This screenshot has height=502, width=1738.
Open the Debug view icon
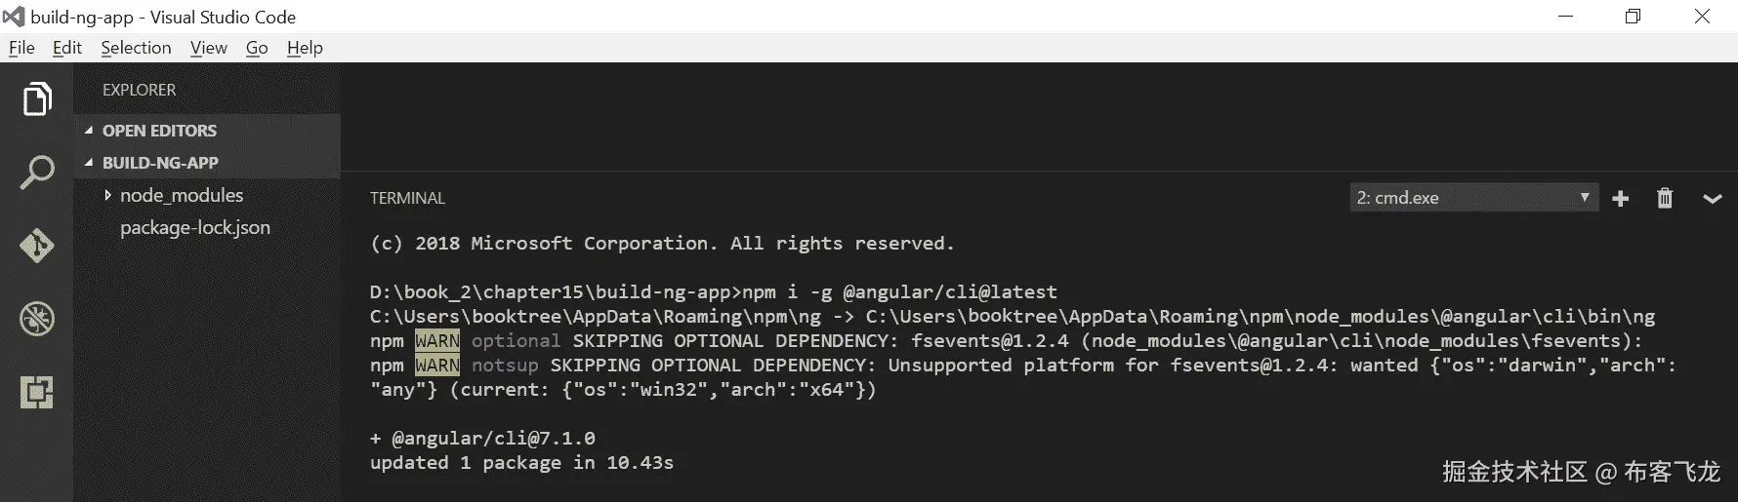coord(36,319)
